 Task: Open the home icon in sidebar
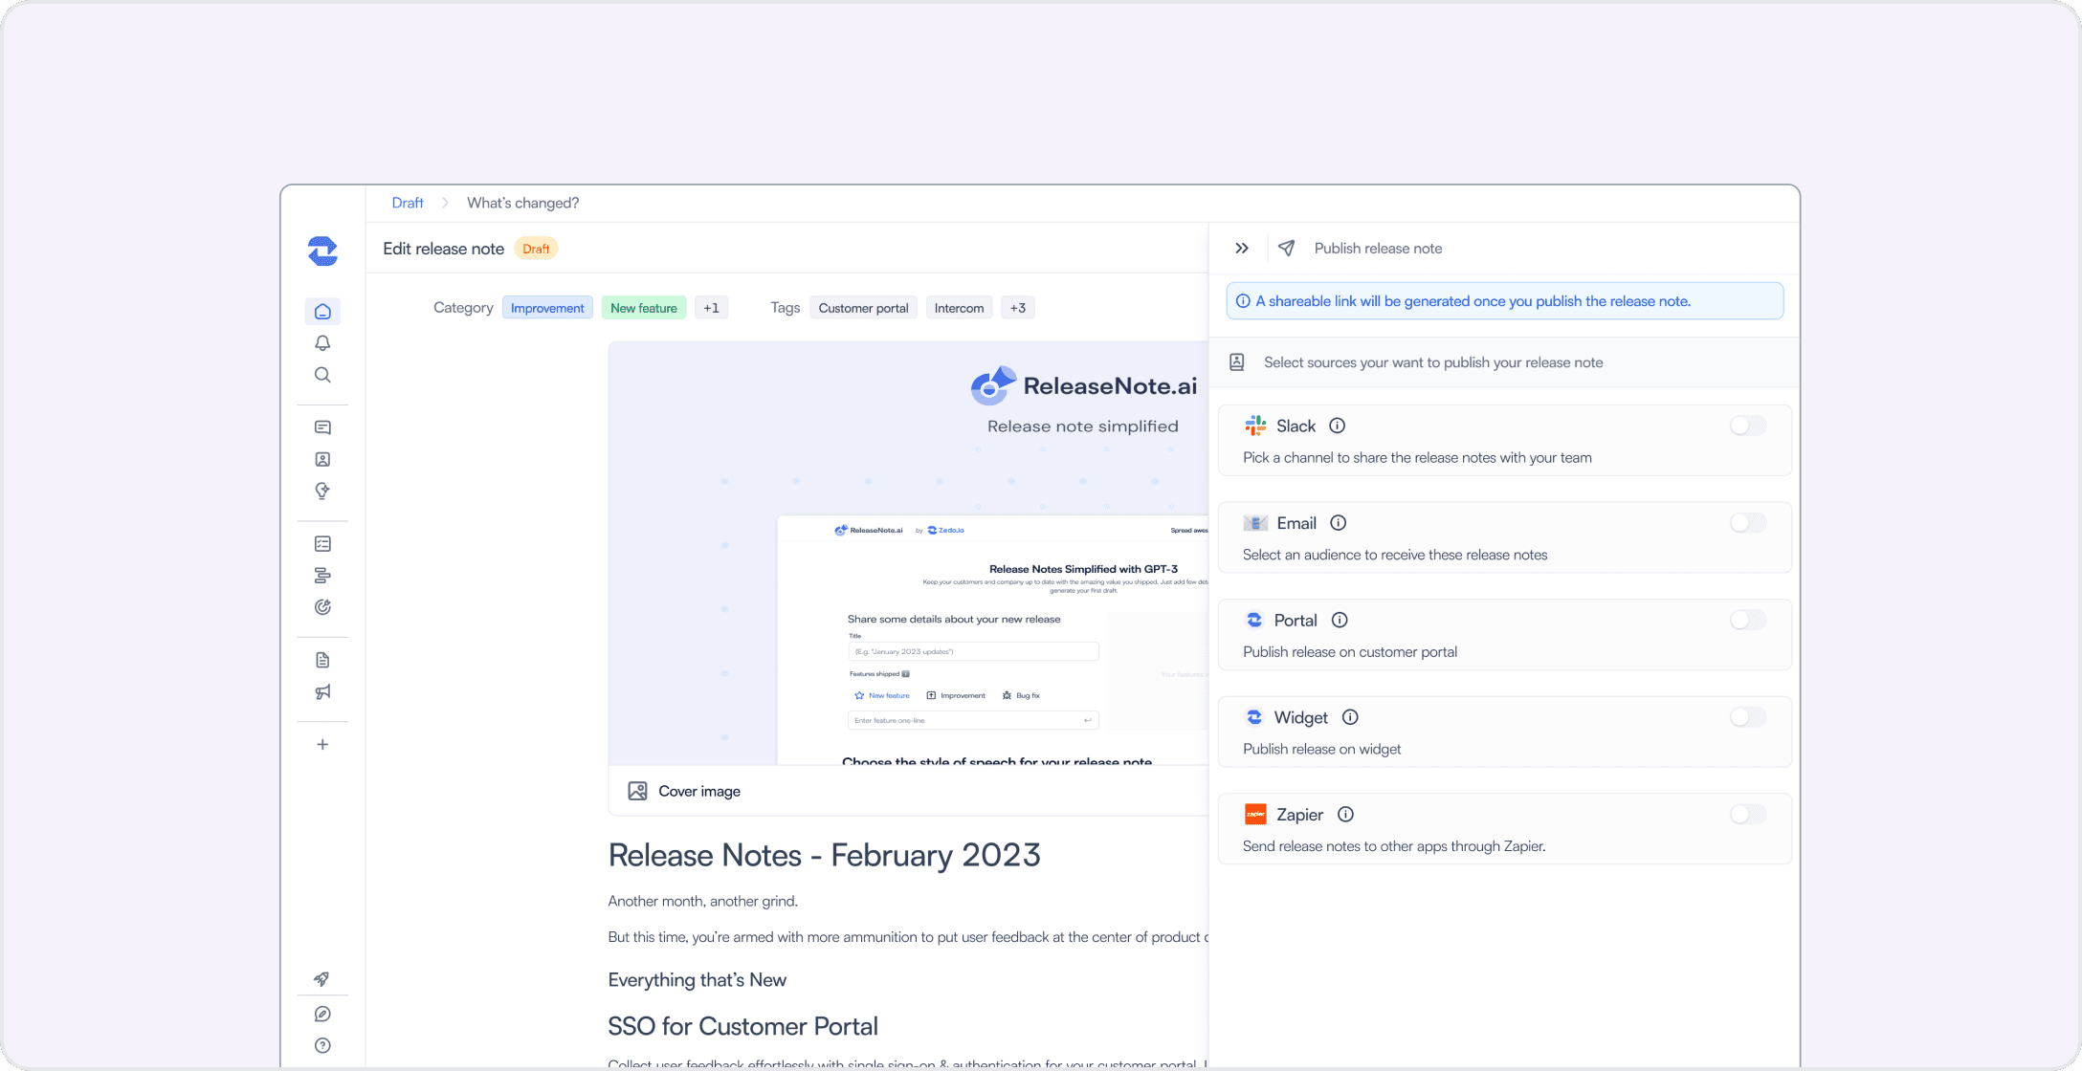pyautogui.click(x=322, y=312)
